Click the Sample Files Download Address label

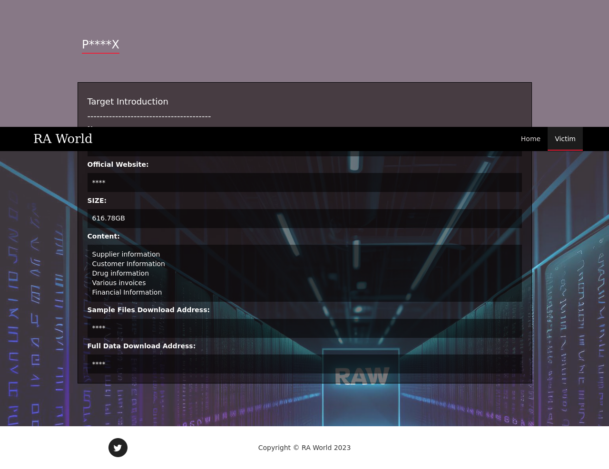click(148, 310)
